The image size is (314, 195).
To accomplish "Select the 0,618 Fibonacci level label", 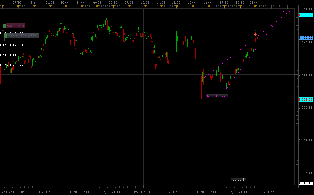I will pos(15,45).
